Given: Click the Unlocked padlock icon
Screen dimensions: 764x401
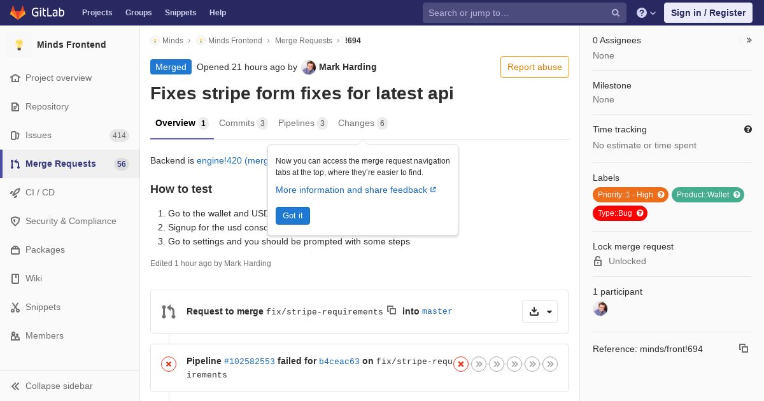Looking at the screenshot, I should pyautogui.click(x=598, y=261).
